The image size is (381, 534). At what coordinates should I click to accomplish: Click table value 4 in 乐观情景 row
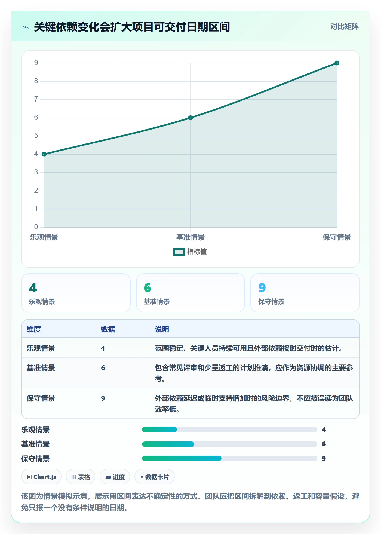pos(103,348)
